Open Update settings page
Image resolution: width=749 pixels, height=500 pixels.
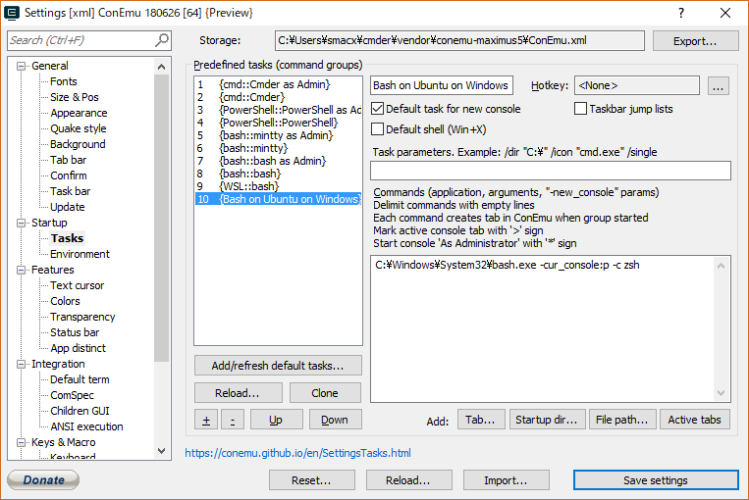tap(68, 207)
